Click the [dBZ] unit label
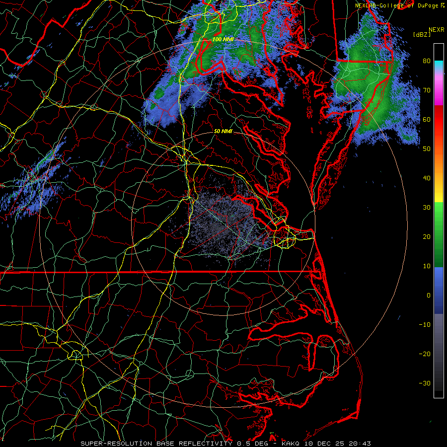Image resolution: width=447 pixels, height=447 pixels. [422, 34]
